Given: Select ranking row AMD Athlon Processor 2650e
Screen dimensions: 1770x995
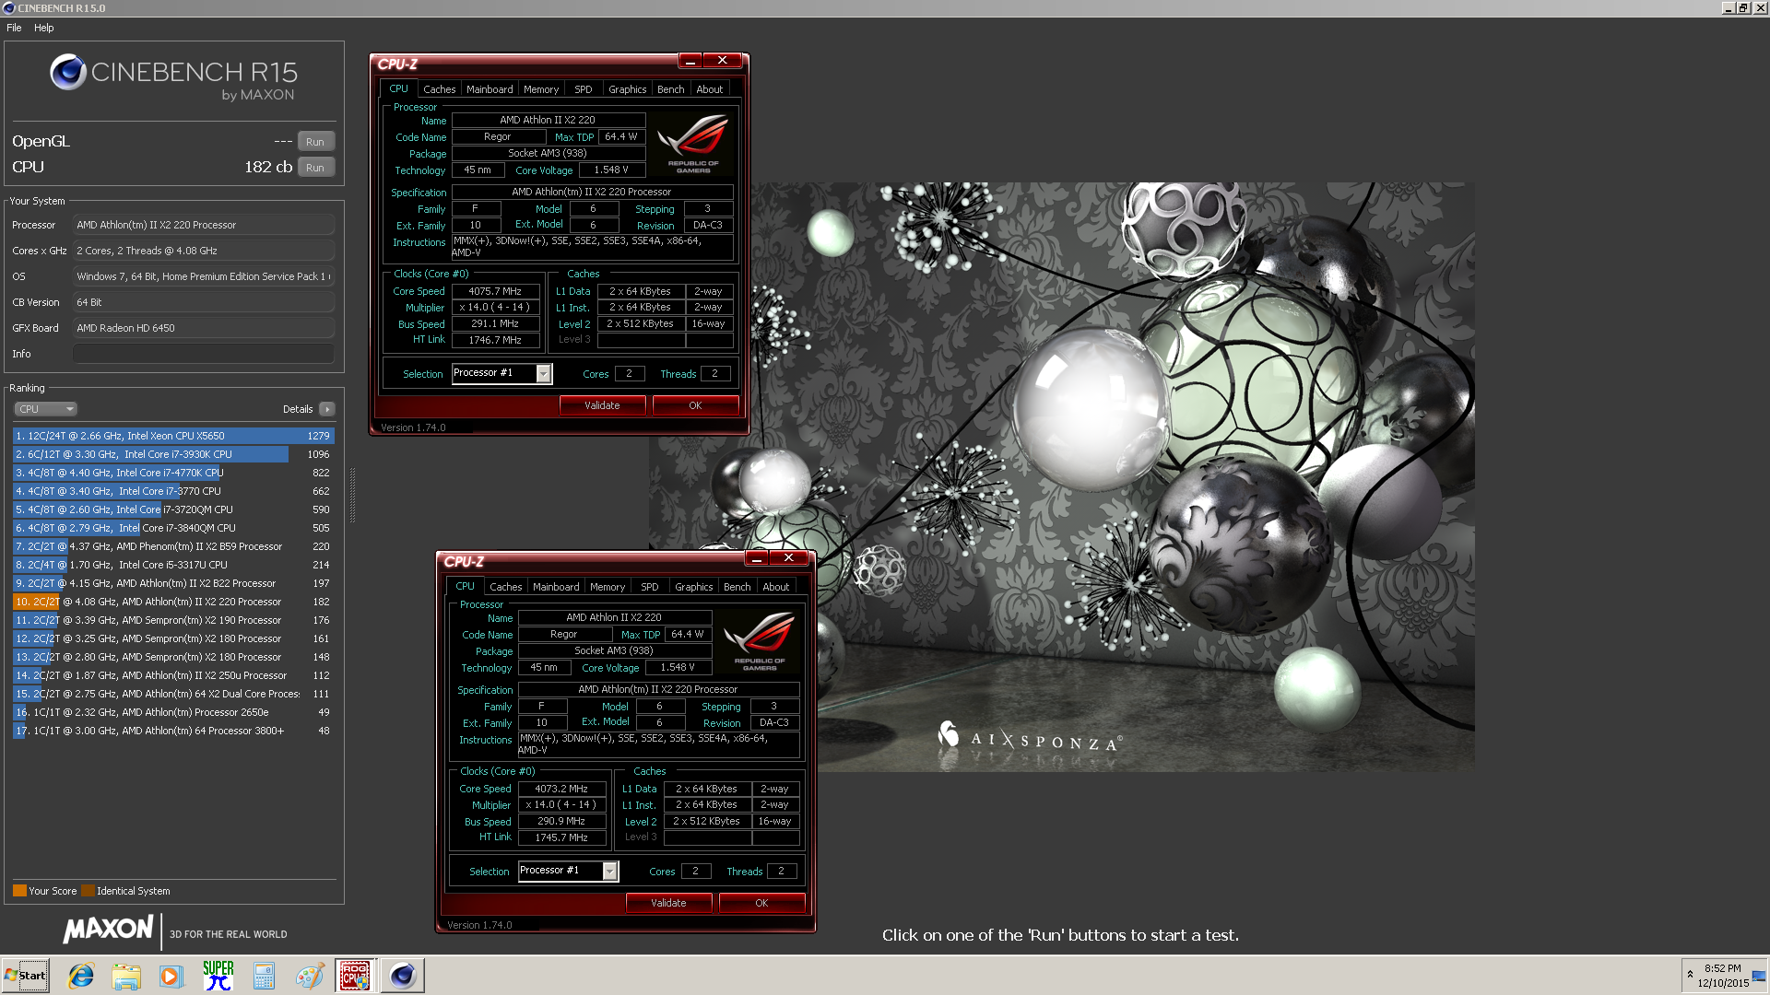Looking at the screenshot, I should (173, 712).
